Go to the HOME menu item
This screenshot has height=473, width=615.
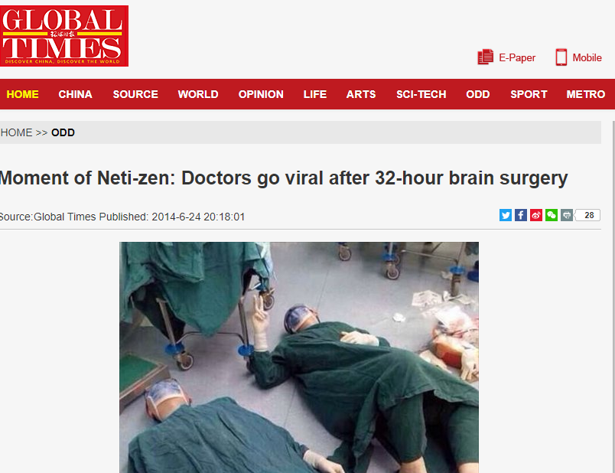22,94
